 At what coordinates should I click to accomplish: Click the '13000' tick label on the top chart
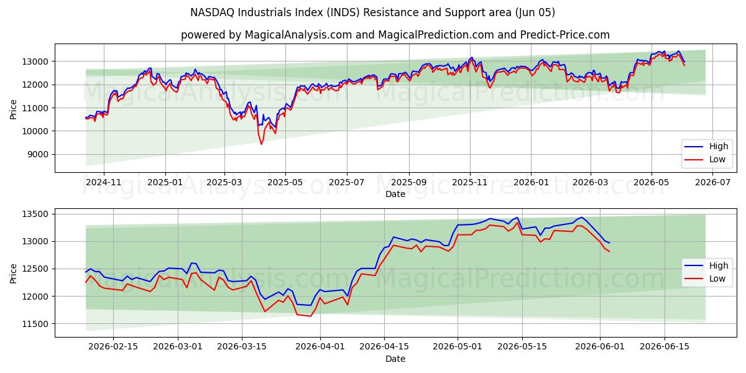point(36,62)
